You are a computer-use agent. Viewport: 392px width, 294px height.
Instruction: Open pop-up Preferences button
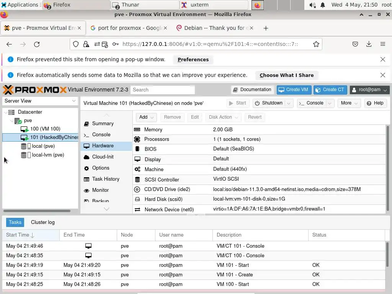tap(193, 59)
